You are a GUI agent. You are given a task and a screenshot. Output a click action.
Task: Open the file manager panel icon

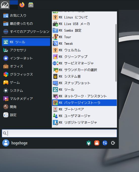(31, 5)
